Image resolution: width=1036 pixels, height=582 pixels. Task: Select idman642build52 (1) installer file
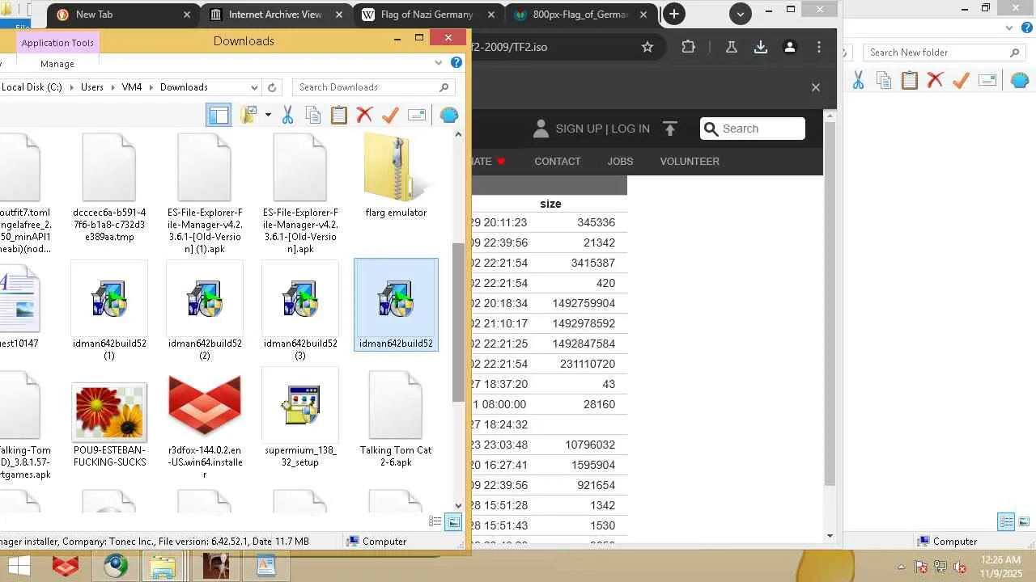(109, 310)
